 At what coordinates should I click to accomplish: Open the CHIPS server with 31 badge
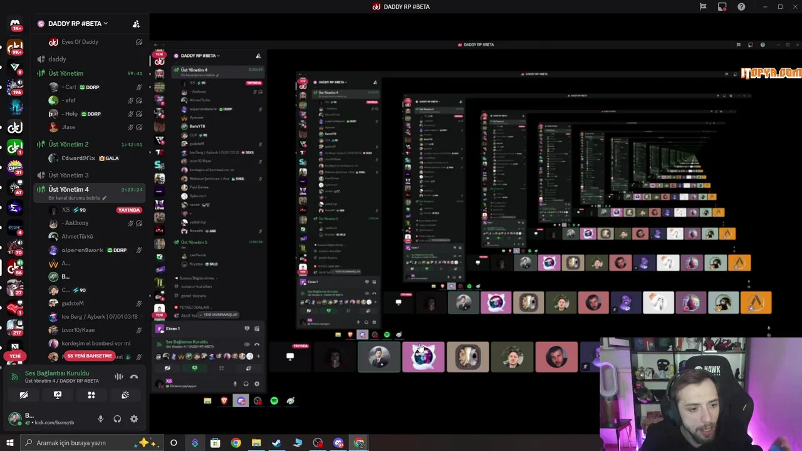point(15,168)
